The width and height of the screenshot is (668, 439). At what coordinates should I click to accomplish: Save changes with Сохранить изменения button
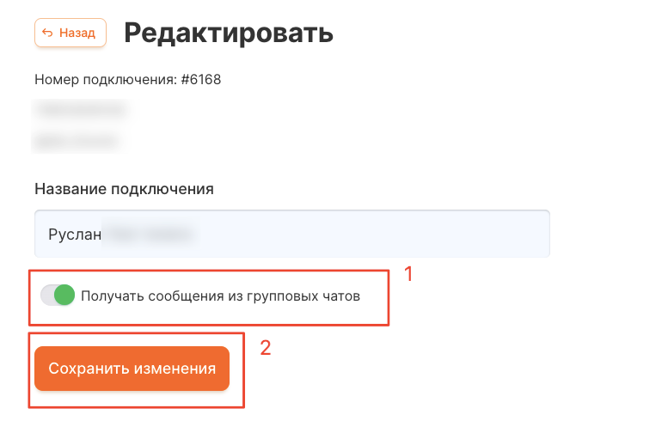pos(132,369)
